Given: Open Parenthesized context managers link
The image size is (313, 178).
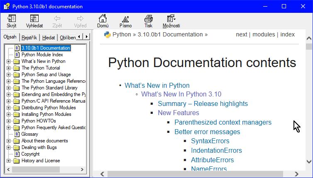Looking at the screenshot, I should pyautogui.click(x=223, y=122).
